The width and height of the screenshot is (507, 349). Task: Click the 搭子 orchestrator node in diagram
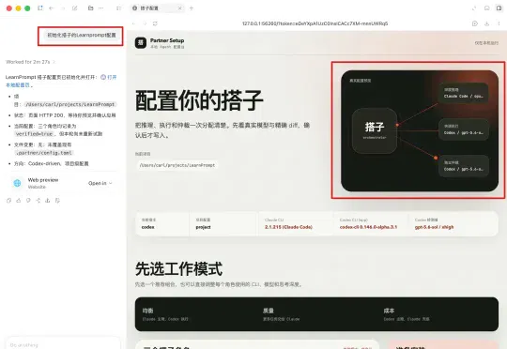tap(375, 130)
